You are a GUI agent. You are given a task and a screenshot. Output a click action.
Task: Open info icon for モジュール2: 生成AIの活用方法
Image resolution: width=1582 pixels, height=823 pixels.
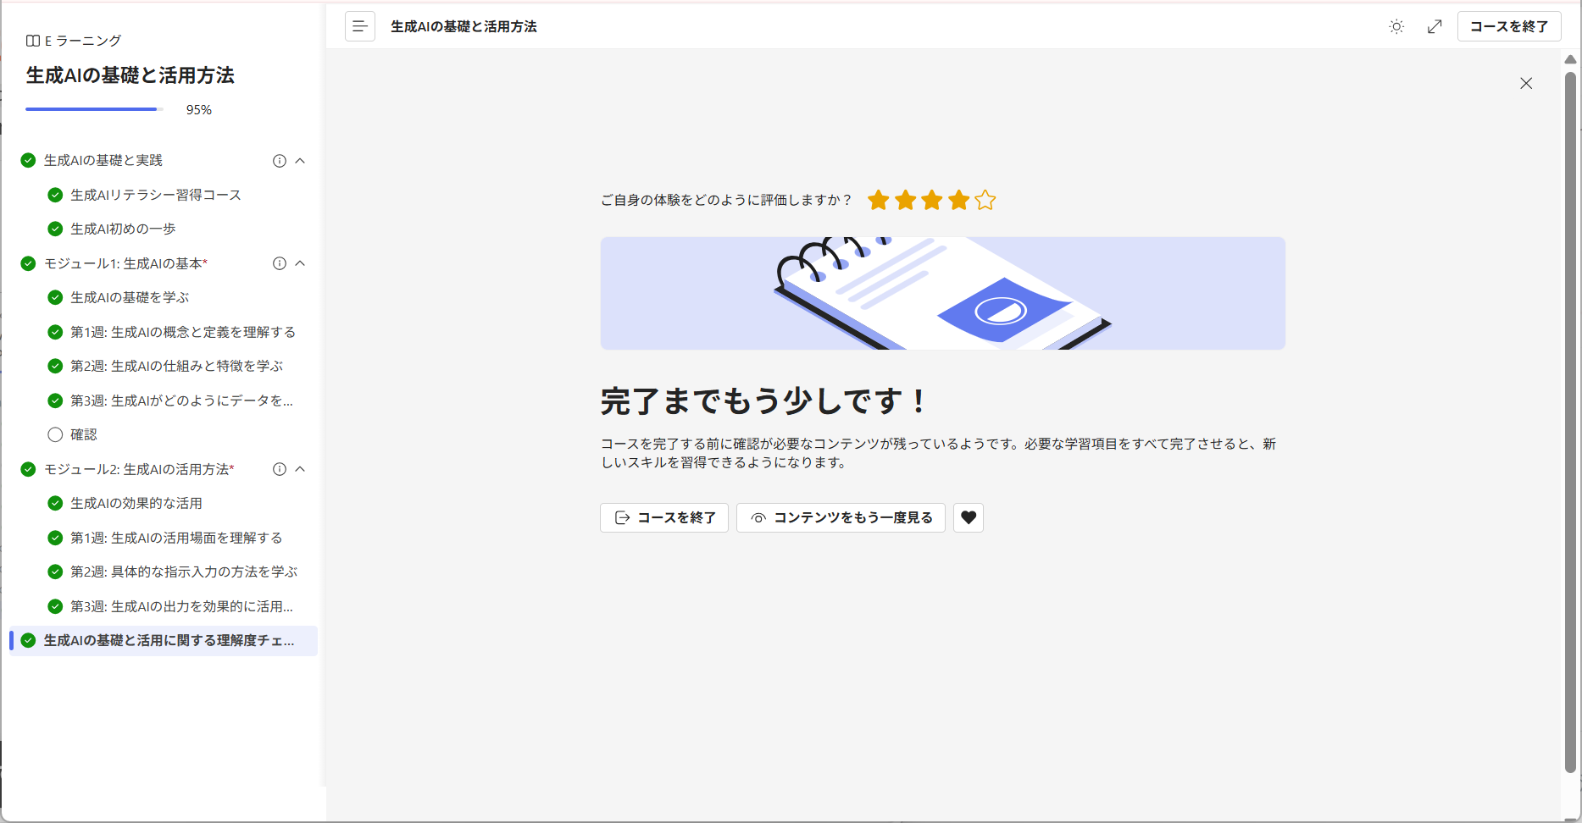point(280,469)
